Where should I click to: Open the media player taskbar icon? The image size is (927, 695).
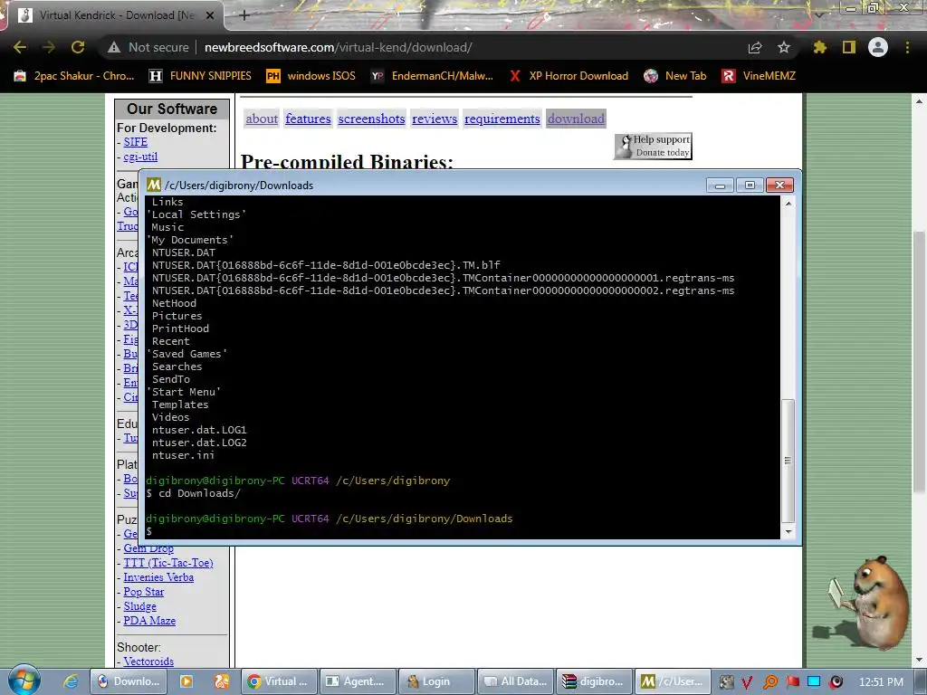[186, 681]
